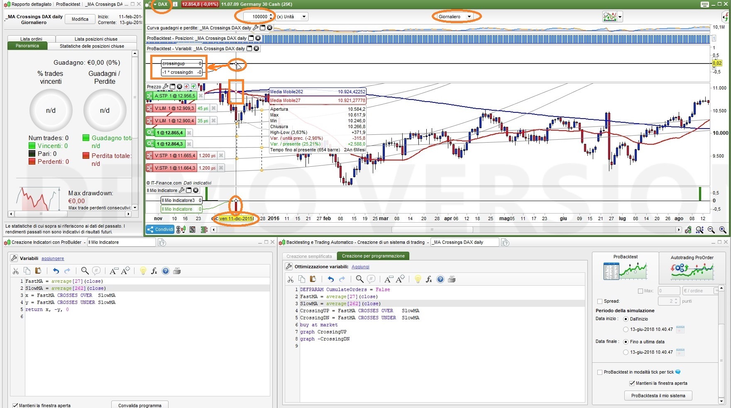Click the zoom out magnifier below the chart

[x=711, y=230]
